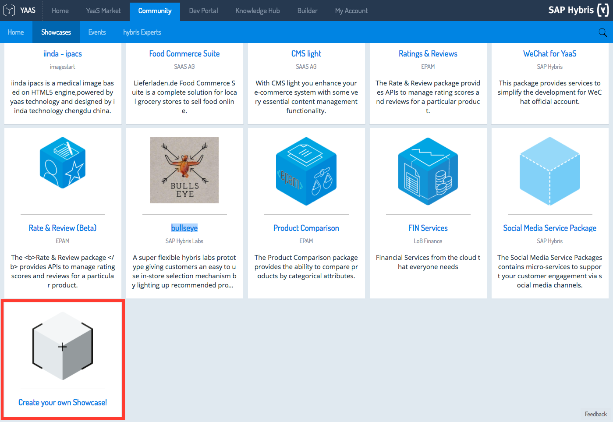
Task: Go to Home in top navigation
Action: coord(60,11)
